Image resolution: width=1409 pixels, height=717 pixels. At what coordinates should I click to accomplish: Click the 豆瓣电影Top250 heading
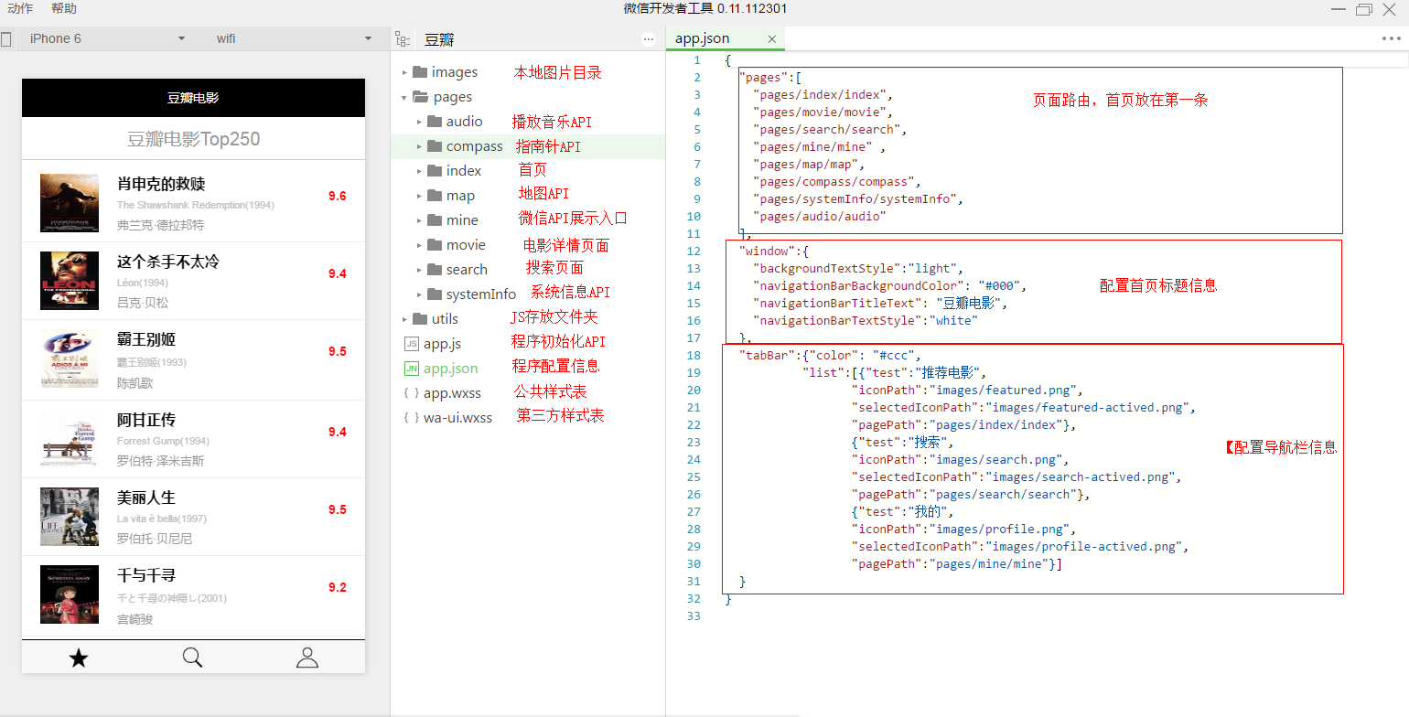click(193, 139)
